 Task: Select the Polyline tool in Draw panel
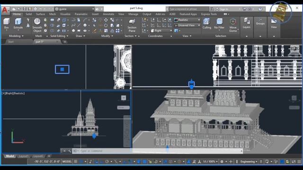(73, 20)
